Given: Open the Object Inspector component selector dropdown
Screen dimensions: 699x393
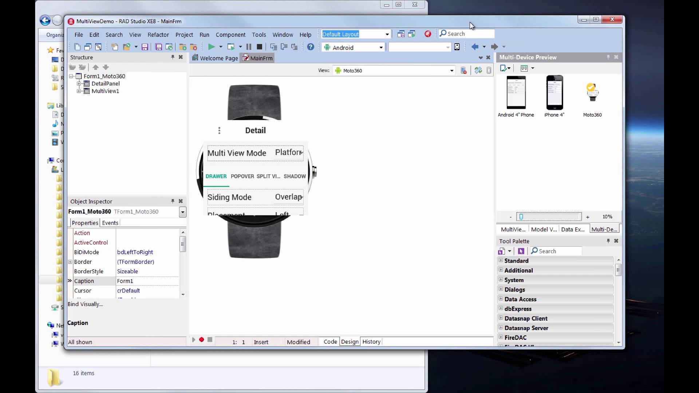Looking at the screenshot, I should point(182,212).
